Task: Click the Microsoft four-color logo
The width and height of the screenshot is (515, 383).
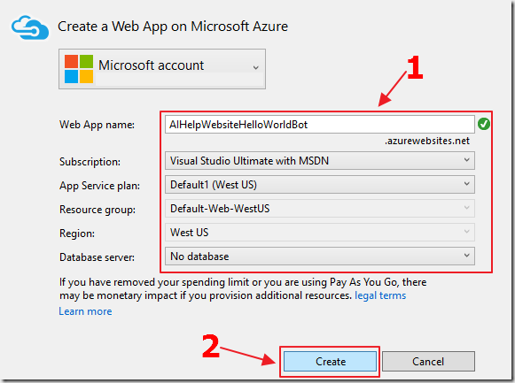Action: coord(79,69)
